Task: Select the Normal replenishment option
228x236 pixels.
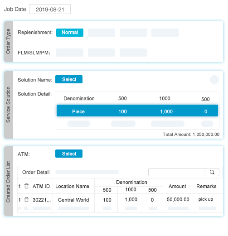Action: [x=70, y=33]
